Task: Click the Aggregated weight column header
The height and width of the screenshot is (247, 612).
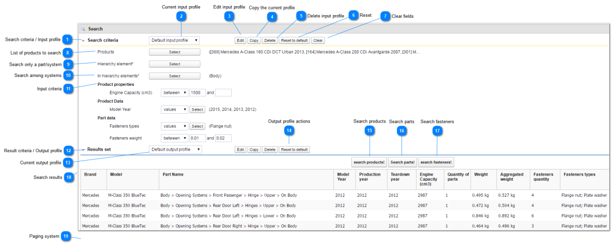Action: [513, 179]
